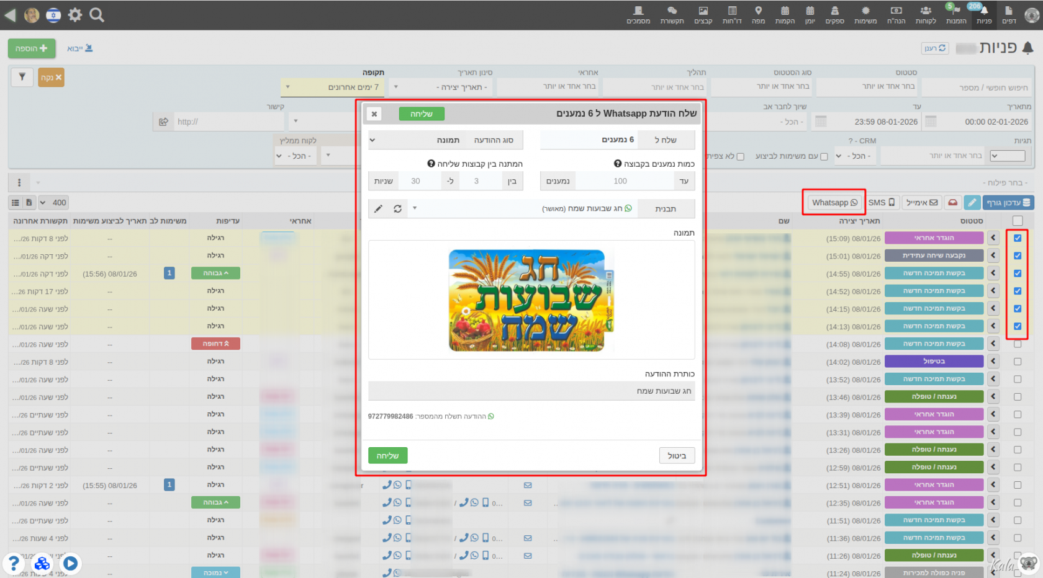
Task: Open the לקוחות section from the top bar
Action: tap(926, 15)
